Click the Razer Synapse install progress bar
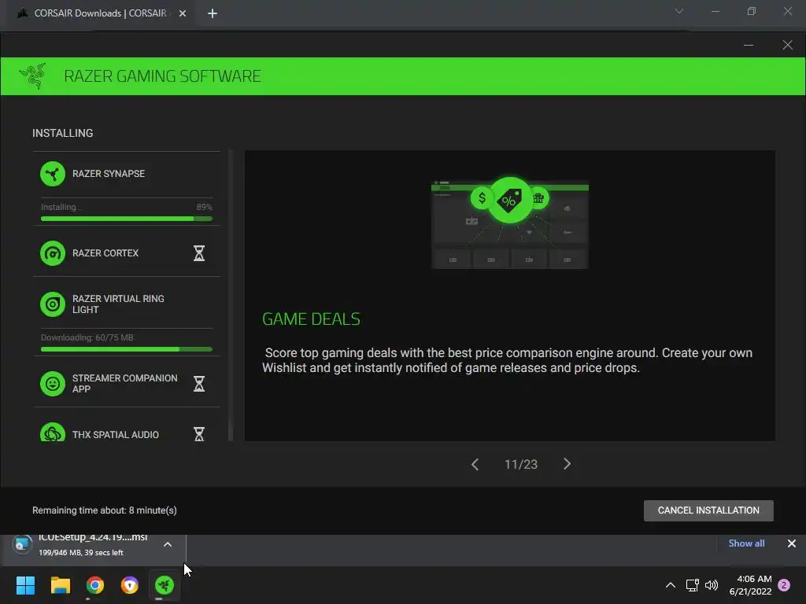This screenshot has height=604, width=806. [x=127, y=219]
